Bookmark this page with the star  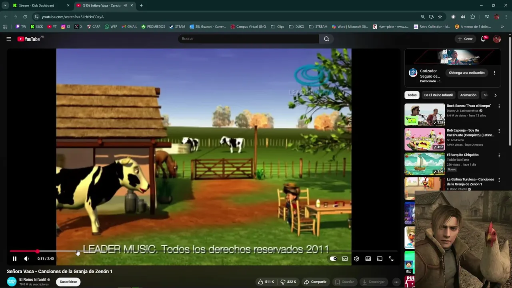(440, 17)
